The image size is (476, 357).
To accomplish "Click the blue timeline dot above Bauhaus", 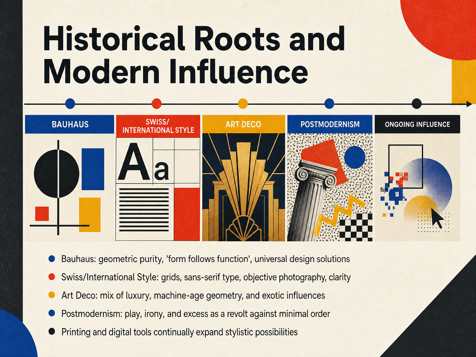I will [x=70, y=104].
